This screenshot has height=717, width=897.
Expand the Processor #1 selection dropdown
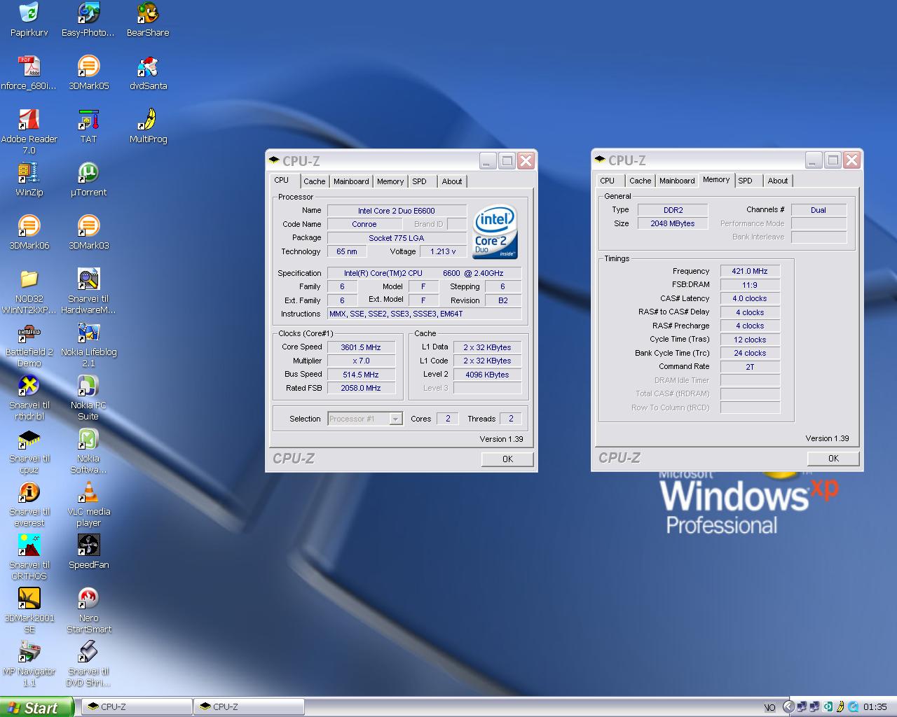[x=395, y=419]
